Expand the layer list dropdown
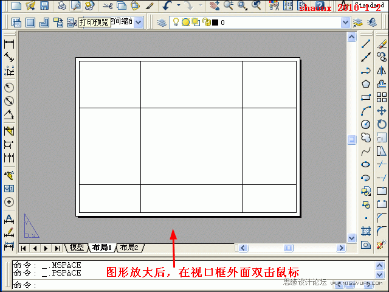Image resolution: width=389 pixels, height=292 pixels. [345, 23]
